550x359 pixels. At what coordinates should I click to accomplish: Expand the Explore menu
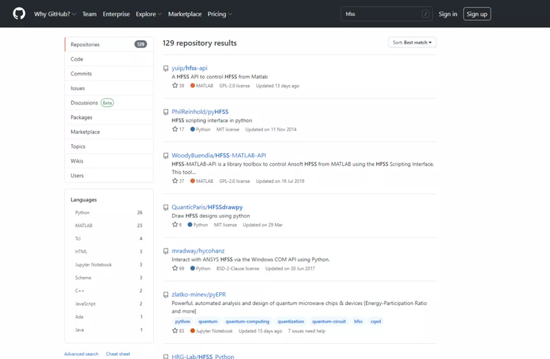coord(149,14)
